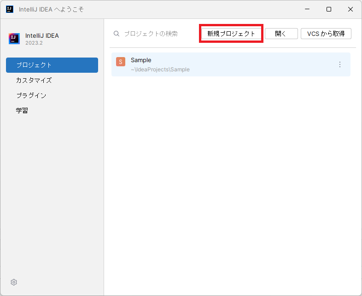Open the Sample project from the list

(231, 64)
